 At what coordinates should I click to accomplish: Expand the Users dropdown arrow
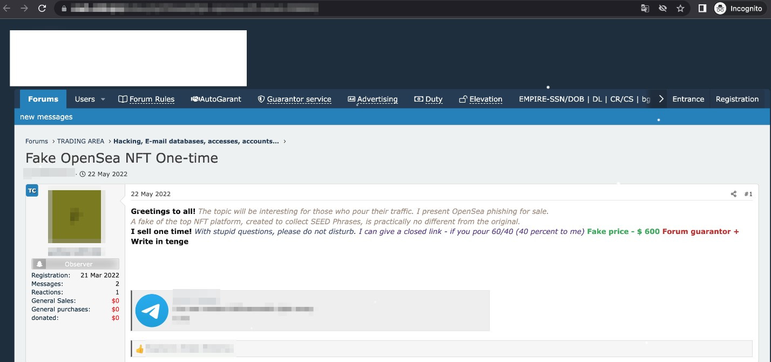pyautogui.click(x=103, y=99)
